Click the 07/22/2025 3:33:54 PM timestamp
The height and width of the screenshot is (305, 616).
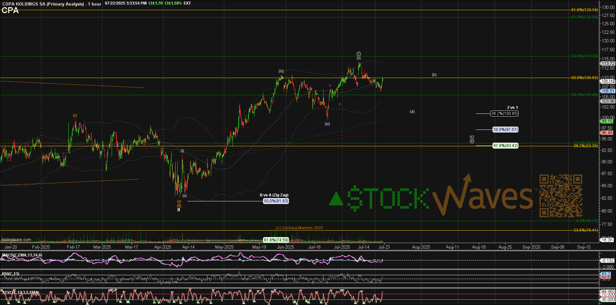(x=126, y=3)
